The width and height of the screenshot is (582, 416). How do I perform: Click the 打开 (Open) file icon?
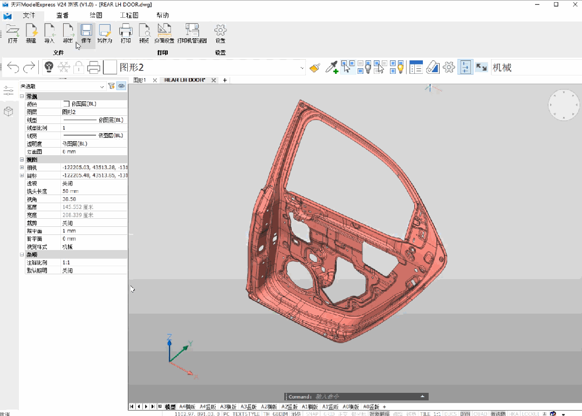coord(12,32)
